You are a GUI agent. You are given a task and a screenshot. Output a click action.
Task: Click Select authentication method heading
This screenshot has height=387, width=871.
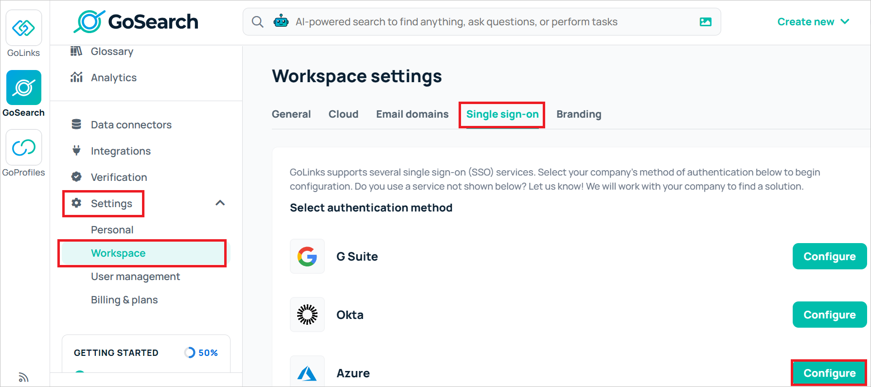[371, 208]
